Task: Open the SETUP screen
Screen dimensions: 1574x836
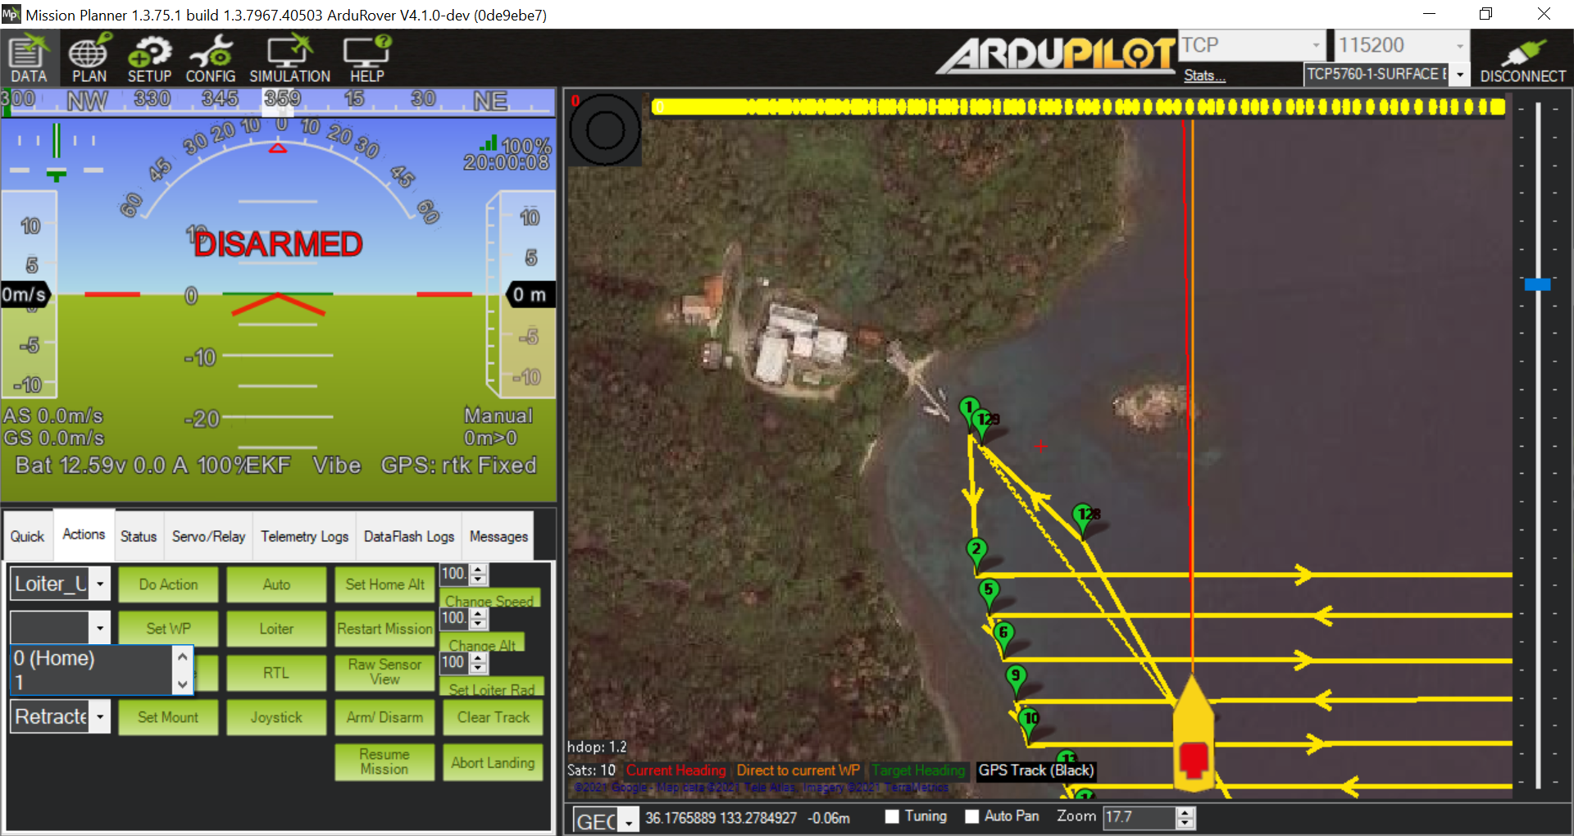Action: 149,58
